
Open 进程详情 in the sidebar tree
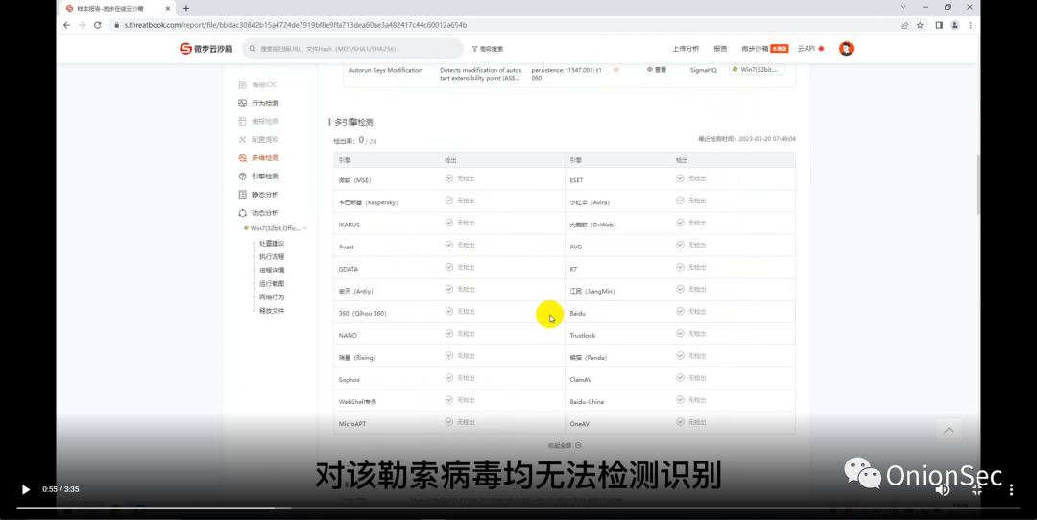click(x=272, y=271)
